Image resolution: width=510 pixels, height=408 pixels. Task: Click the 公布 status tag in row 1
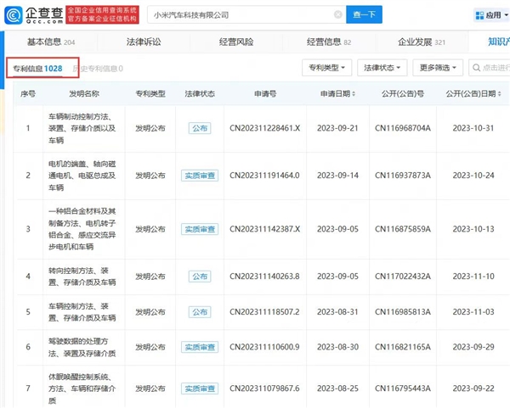(200, 128)
